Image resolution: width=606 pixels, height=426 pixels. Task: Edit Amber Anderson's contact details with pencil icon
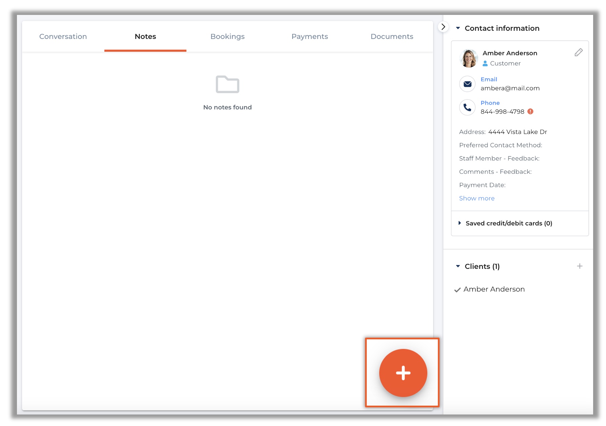coord(579,52)
